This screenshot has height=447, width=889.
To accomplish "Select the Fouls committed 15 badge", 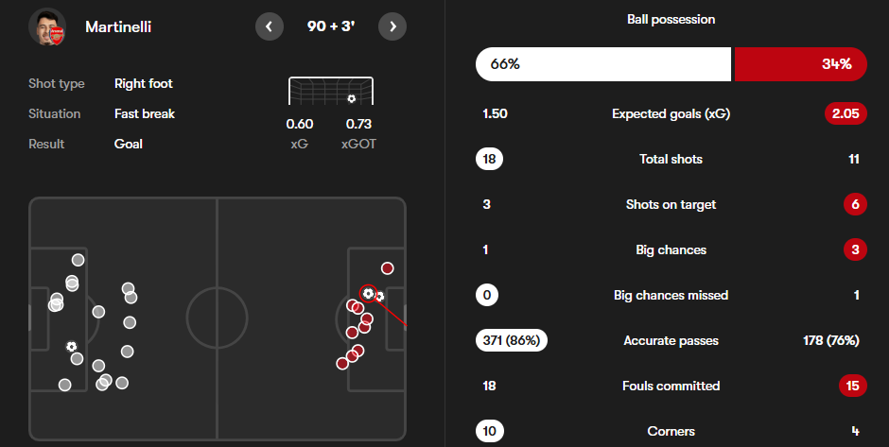I will [853, 386].
